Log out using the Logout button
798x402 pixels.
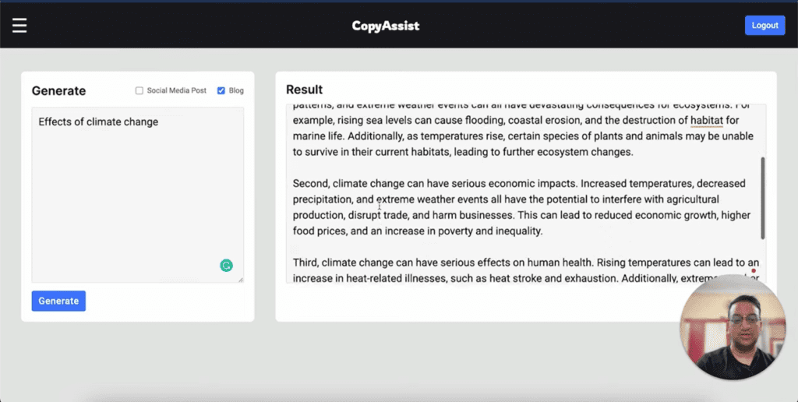coord(764,25)
